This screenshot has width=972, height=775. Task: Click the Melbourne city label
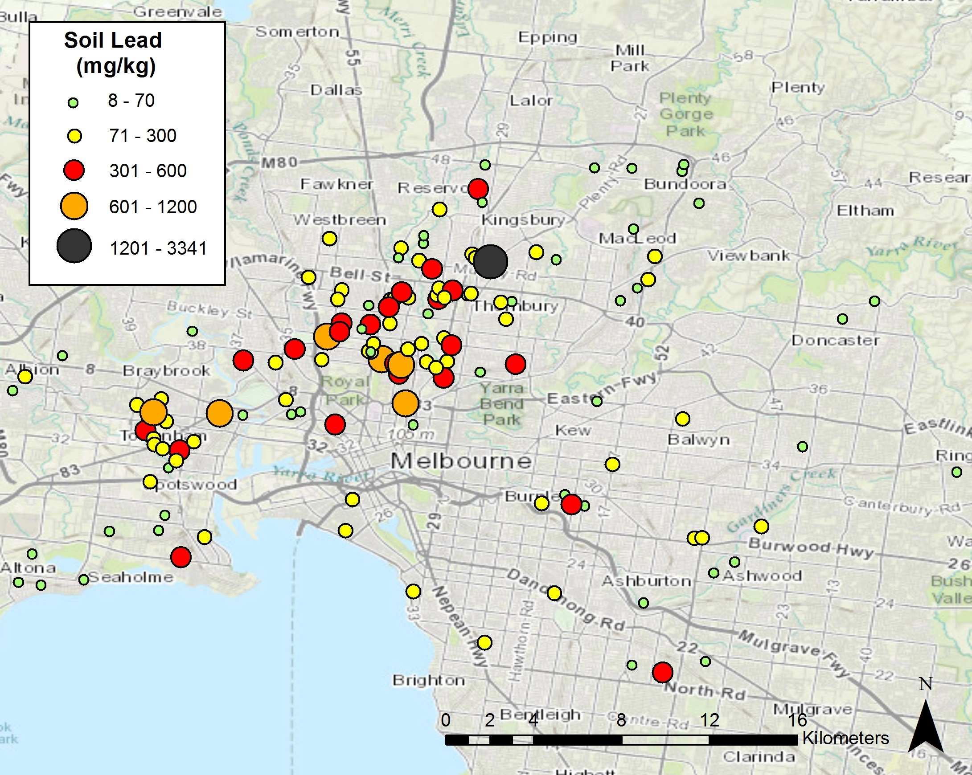461,461
